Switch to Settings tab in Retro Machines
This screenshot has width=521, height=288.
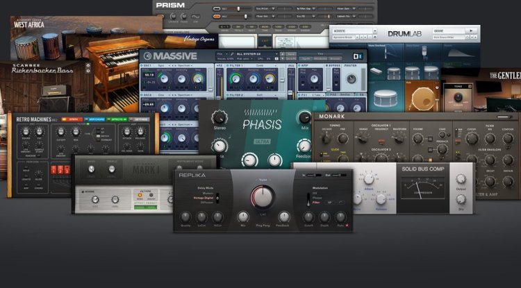139,119
